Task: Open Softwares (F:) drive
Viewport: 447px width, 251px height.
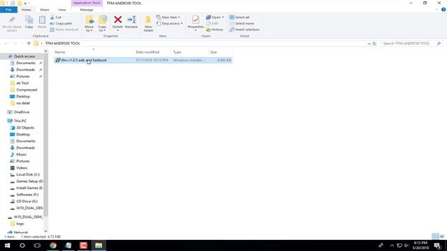Action: 27,195
